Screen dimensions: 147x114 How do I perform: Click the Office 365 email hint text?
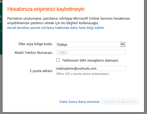click(x=83, y=74)
